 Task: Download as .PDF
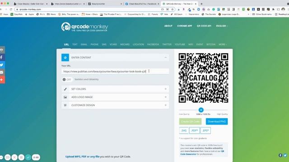[194, 130]
